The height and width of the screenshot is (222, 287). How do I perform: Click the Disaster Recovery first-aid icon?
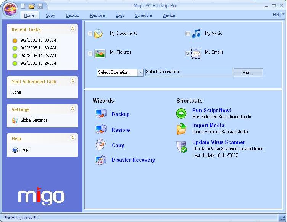point(101,160)
